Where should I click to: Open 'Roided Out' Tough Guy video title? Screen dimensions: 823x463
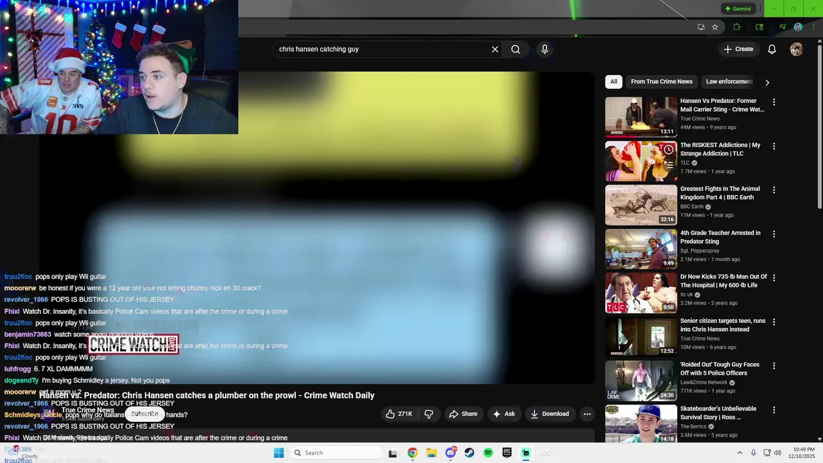coord(719,368)
